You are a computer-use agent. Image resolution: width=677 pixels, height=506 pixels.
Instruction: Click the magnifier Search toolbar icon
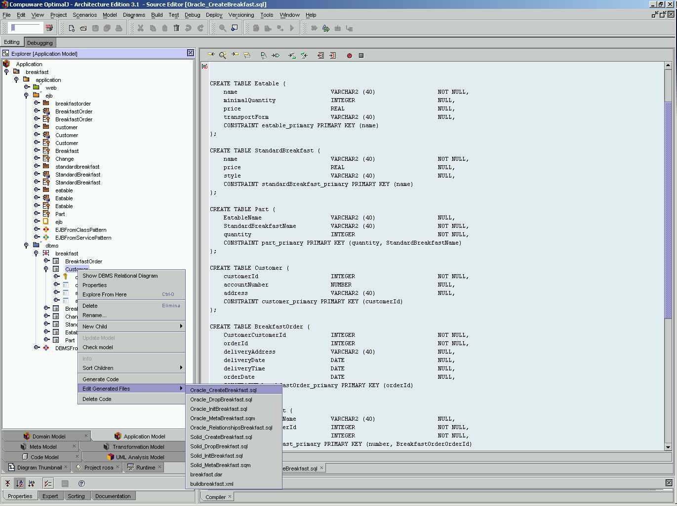(x=223, y=28)
